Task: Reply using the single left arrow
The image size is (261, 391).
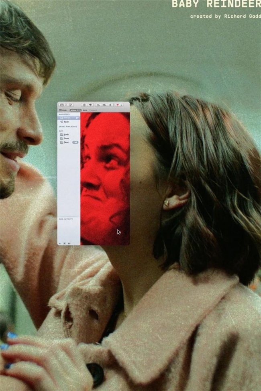Action: click(x=98, y=105)
